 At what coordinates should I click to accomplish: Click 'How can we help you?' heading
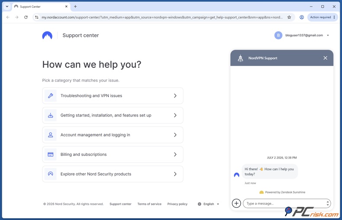(x=92, y=65)
